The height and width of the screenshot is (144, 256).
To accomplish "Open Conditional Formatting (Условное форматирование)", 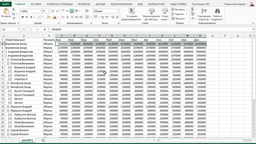I will [132, 14].
